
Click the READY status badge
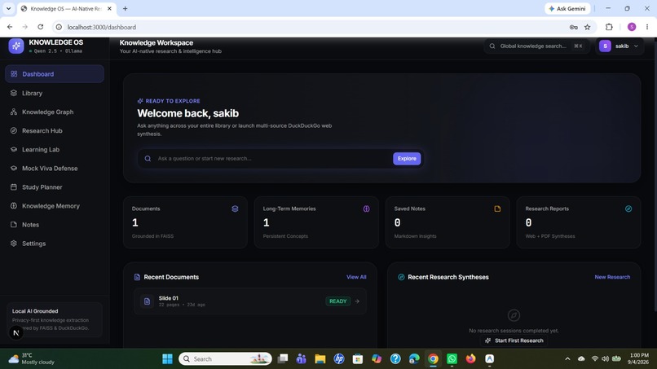coord(338,301)
